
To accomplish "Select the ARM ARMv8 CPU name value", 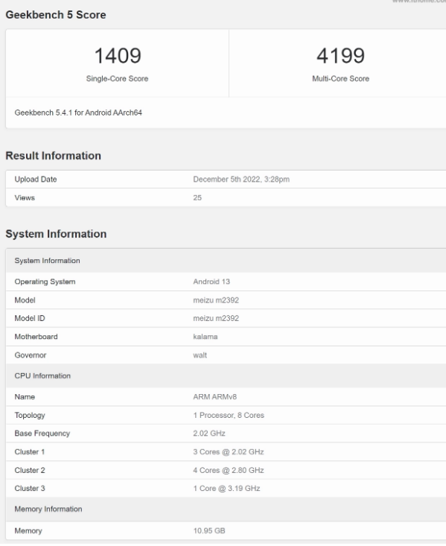I will click(x=215, y=397).
